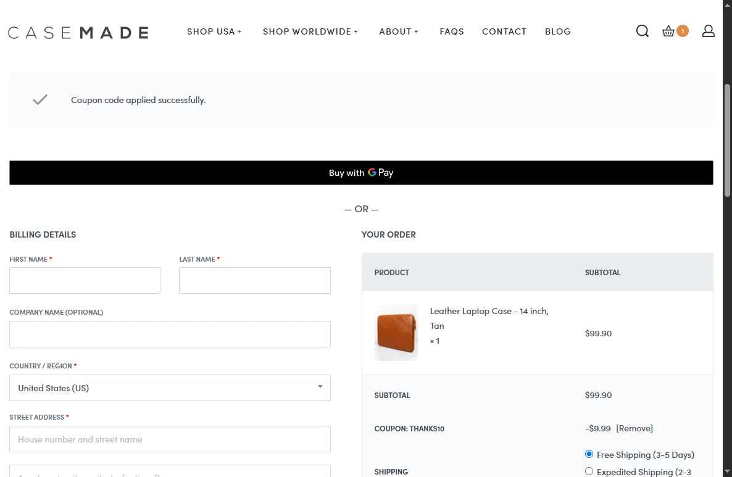Select Free Shipping (3–5 Days) option
This screenshot has width=732, height=477.
[x=589, y=454]
